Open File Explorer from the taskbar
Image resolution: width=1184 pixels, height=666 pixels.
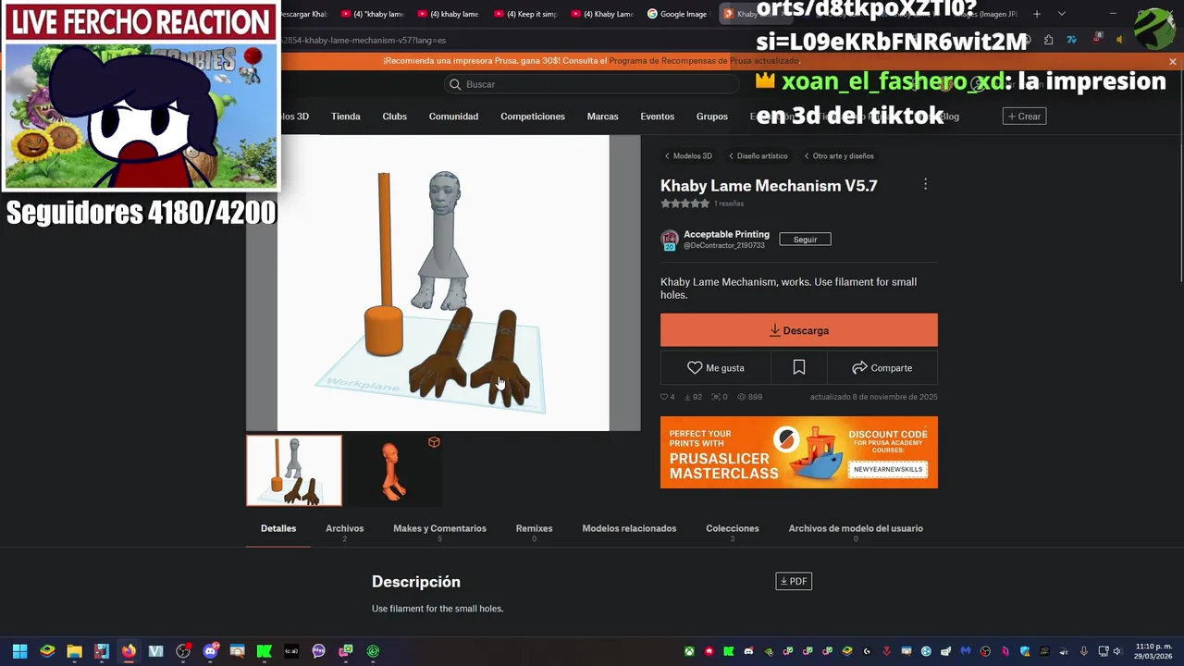click(x=74, y=651)
